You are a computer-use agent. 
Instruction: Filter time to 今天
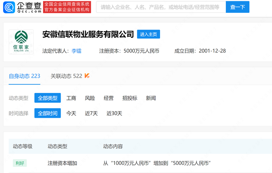71,113
